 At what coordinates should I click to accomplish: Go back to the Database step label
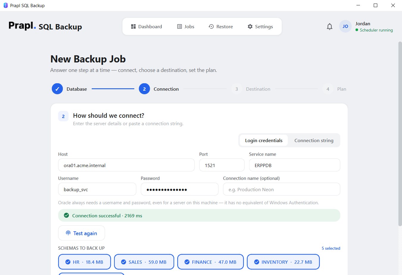point(77,89)
